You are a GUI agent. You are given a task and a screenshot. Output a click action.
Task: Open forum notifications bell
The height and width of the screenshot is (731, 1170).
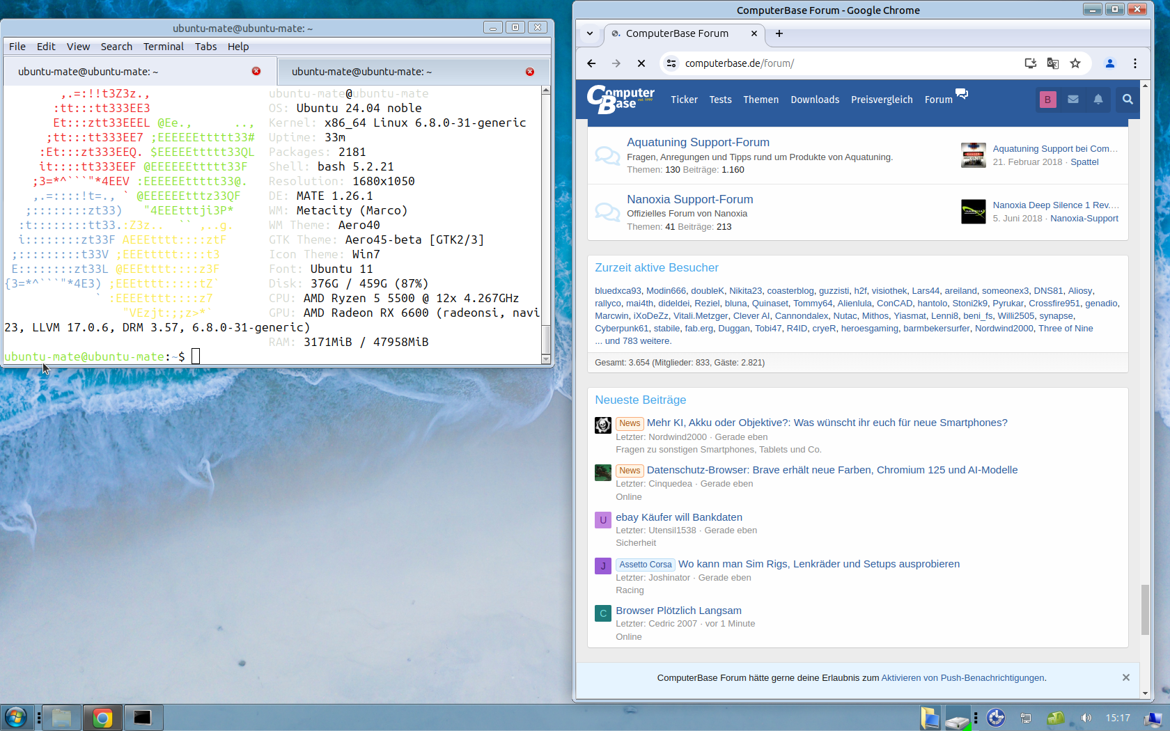(1098, 100)
